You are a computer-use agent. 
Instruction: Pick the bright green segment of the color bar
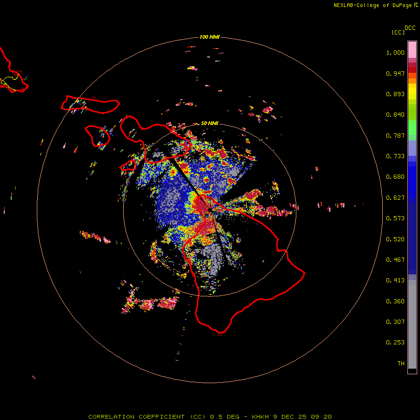[412, 127]
